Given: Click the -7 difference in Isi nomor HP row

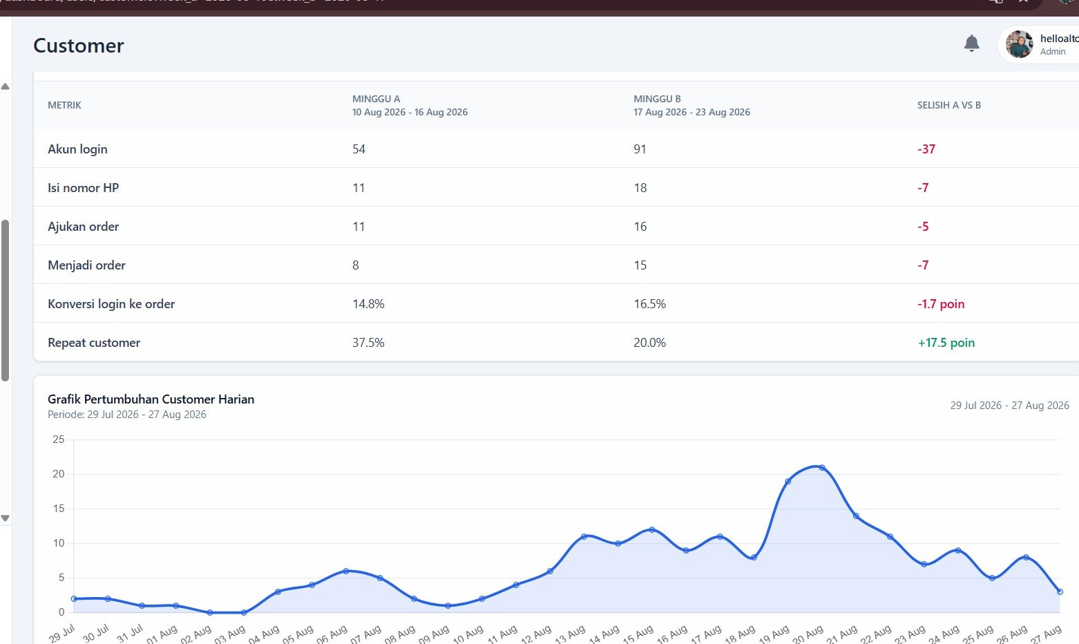Looking at the screenshot, I should coord(923,188).
